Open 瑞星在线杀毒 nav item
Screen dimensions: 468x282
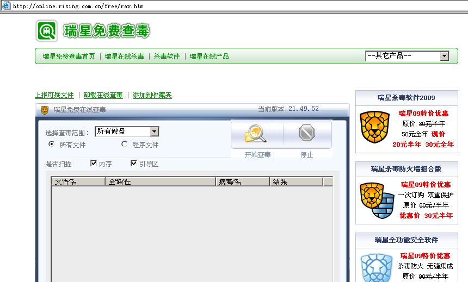pos(125,57)
